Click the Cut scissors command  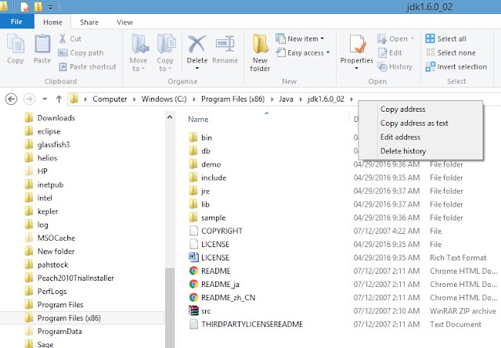(70, 38)
